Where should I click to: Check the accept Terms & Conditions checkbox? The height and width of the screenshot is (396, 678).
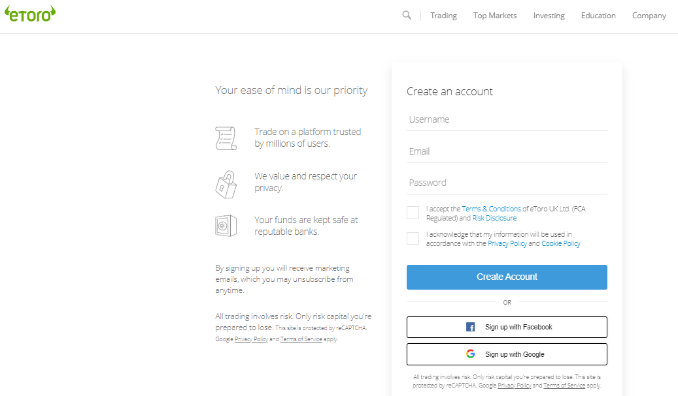click(413, 213)
